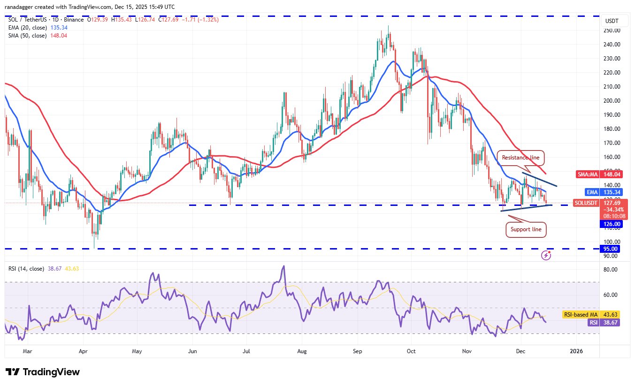Open the EMA (20, close) indicator legend

pyautogui.click(x=26, y=28)
